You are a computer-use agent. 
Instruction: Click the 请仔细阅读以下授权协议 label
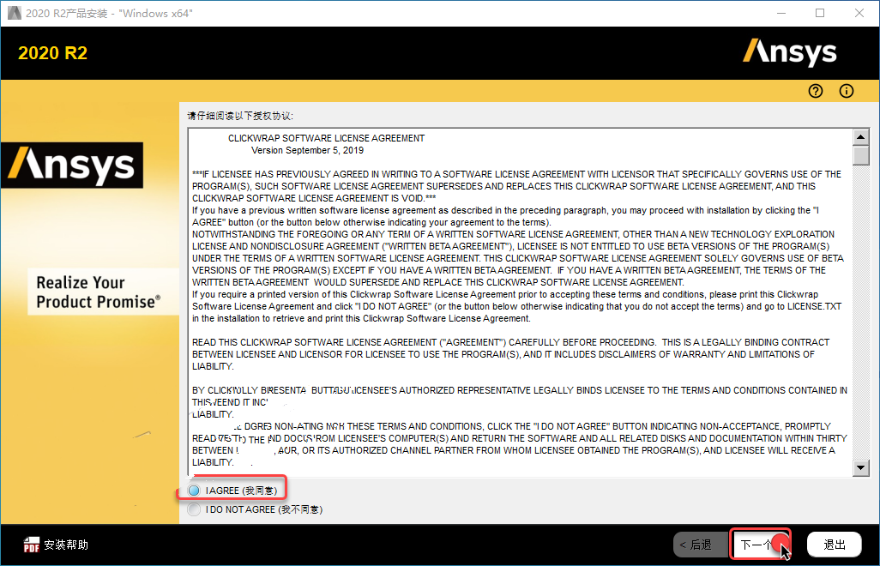click(240, 116)
